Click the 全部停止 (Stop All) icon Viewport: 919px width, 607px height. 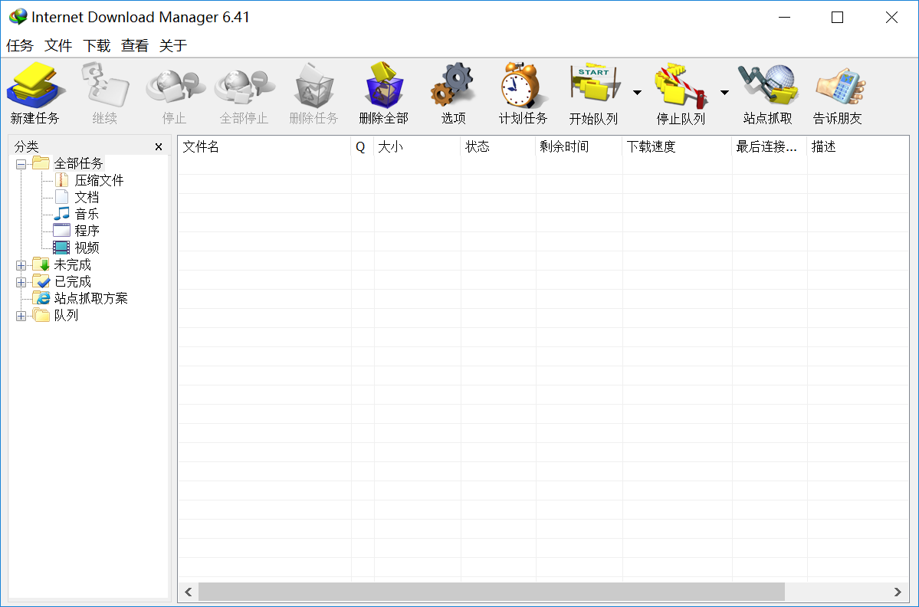(x=244, y=92)
